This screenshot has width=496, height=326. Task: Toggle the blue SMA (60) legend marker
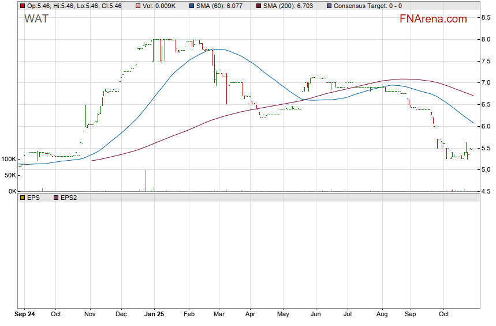[191, 6]
